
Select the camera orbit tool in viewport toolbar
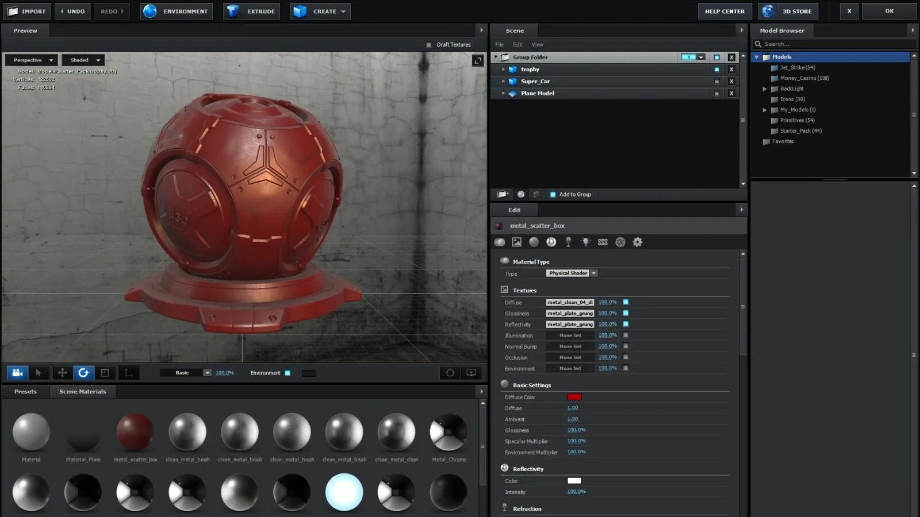pyautogui.click(x=17, y=373)
